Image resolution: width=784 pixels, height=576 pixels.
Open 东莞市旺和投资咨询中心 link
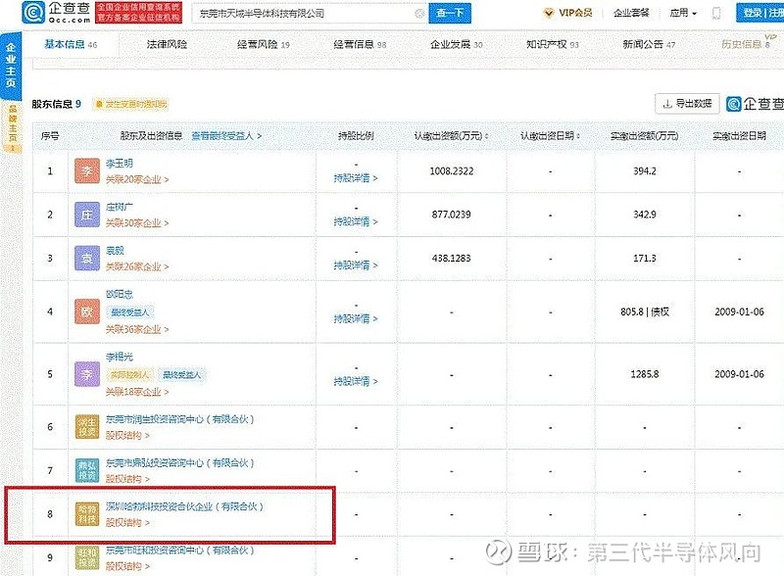[x=180, y=550]
